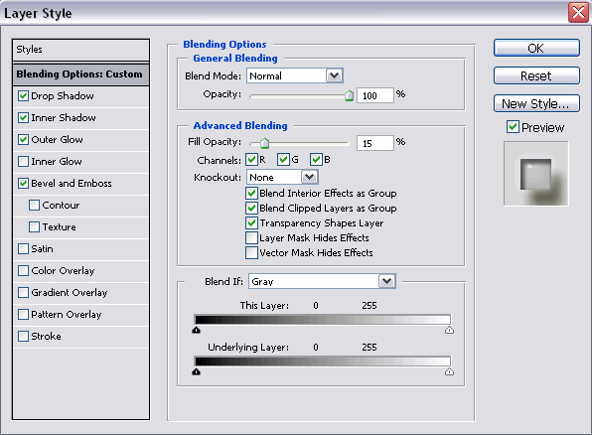Open the Styles section
Screen dimensions: 592x435
coord(80,50)
